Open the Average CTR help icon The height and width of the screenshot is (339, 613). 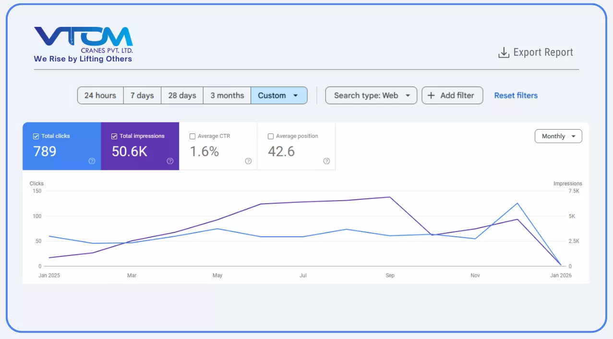coord(248,161)
